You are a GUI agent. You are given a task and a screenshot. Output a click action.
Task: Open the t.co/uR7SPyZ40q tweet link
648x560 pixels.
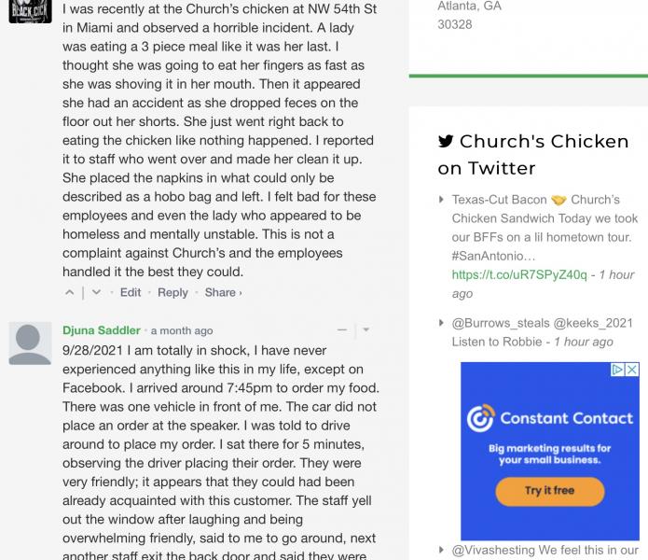pyautogui.click(x=519, y=274)
